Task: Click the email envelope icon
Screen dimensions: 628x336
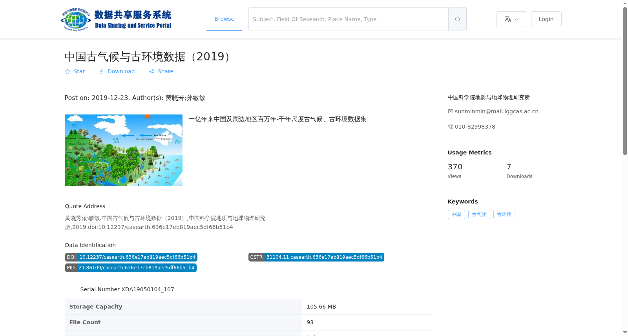Action: click(451, 111)
